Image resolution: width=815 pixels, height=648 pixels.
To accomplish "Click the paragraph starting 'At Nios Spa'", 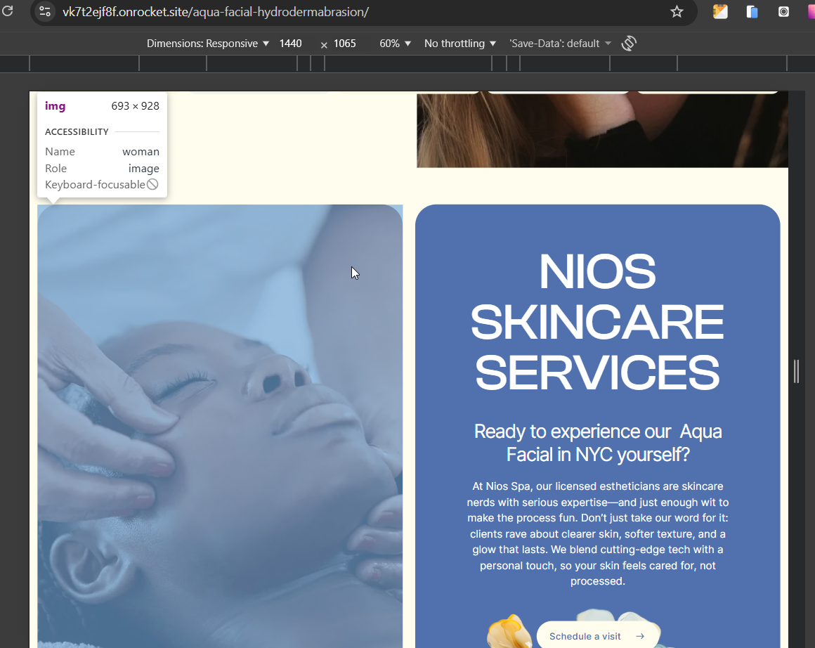I will (598, 533).
